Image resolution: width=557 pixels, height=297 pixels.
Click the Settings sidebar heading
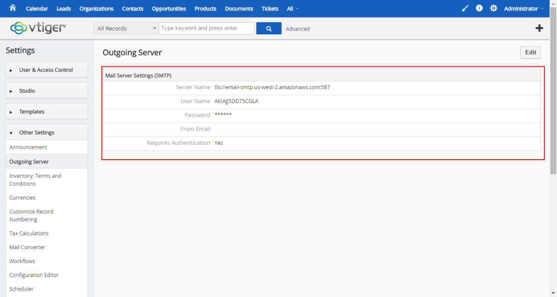[20, 51]
